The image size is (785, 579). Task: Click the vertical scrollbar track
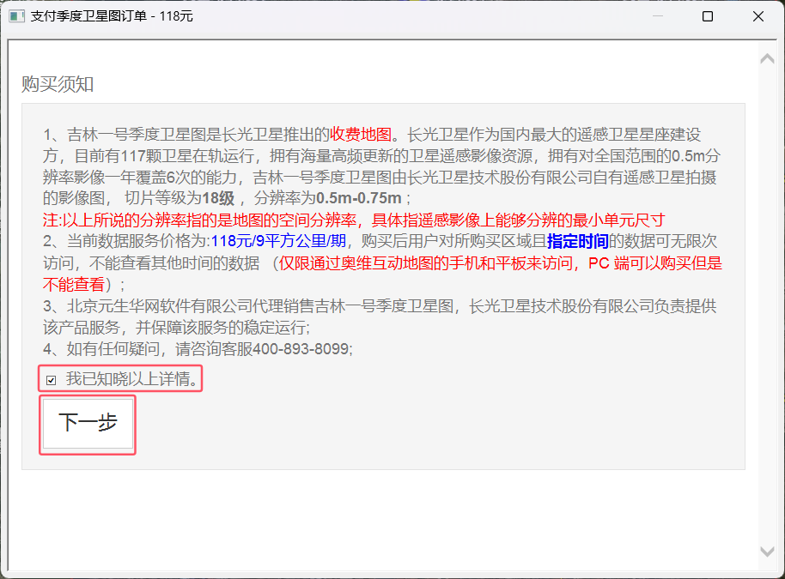coord(767,300)
